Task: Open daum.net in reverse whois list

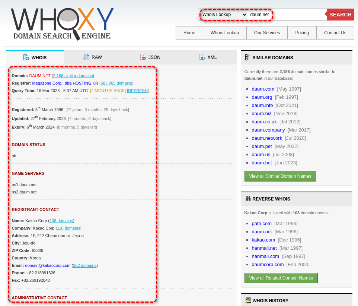Action: click(x=262, y=232)
